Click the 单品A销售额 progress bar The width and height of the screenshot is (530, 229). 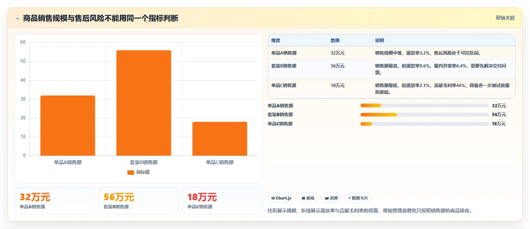pos(425,105)
